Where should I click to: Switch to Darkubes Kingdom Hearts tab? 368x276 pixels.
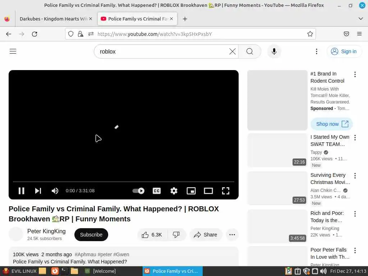53,19
